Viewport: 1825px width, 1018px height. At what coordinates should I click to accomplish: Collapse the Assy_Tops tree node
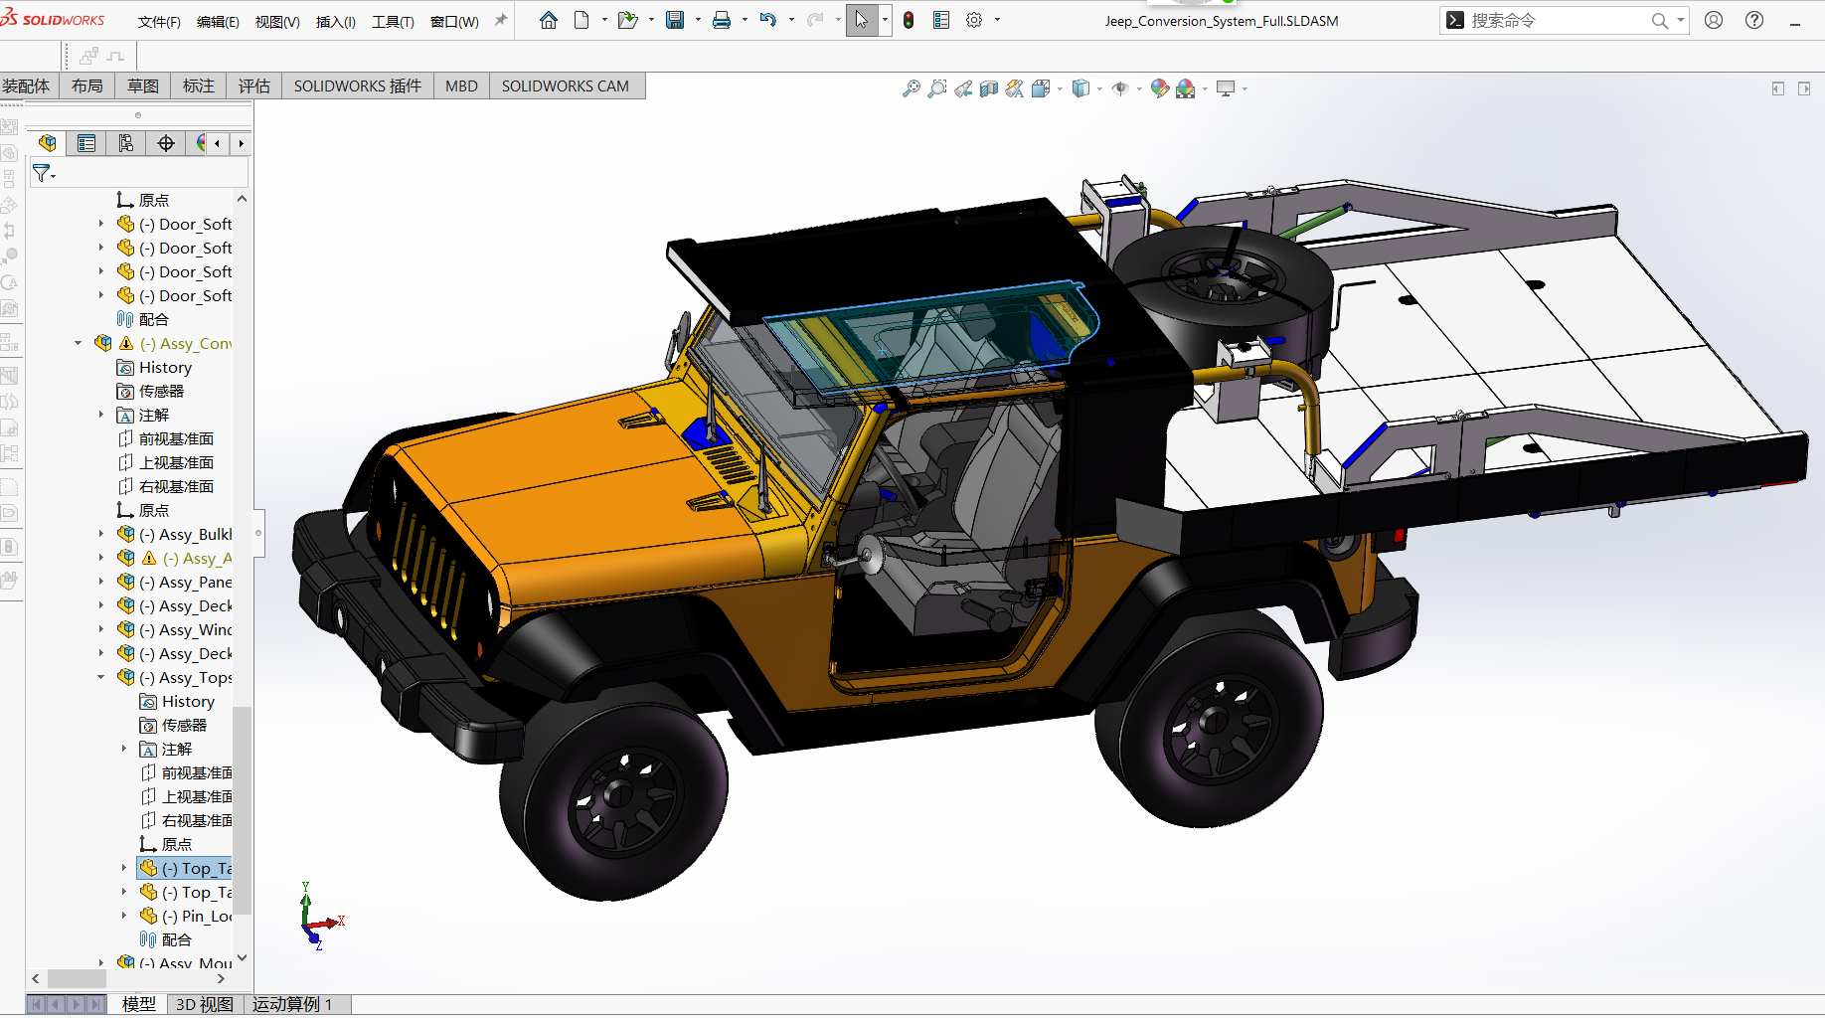point(101,677)
